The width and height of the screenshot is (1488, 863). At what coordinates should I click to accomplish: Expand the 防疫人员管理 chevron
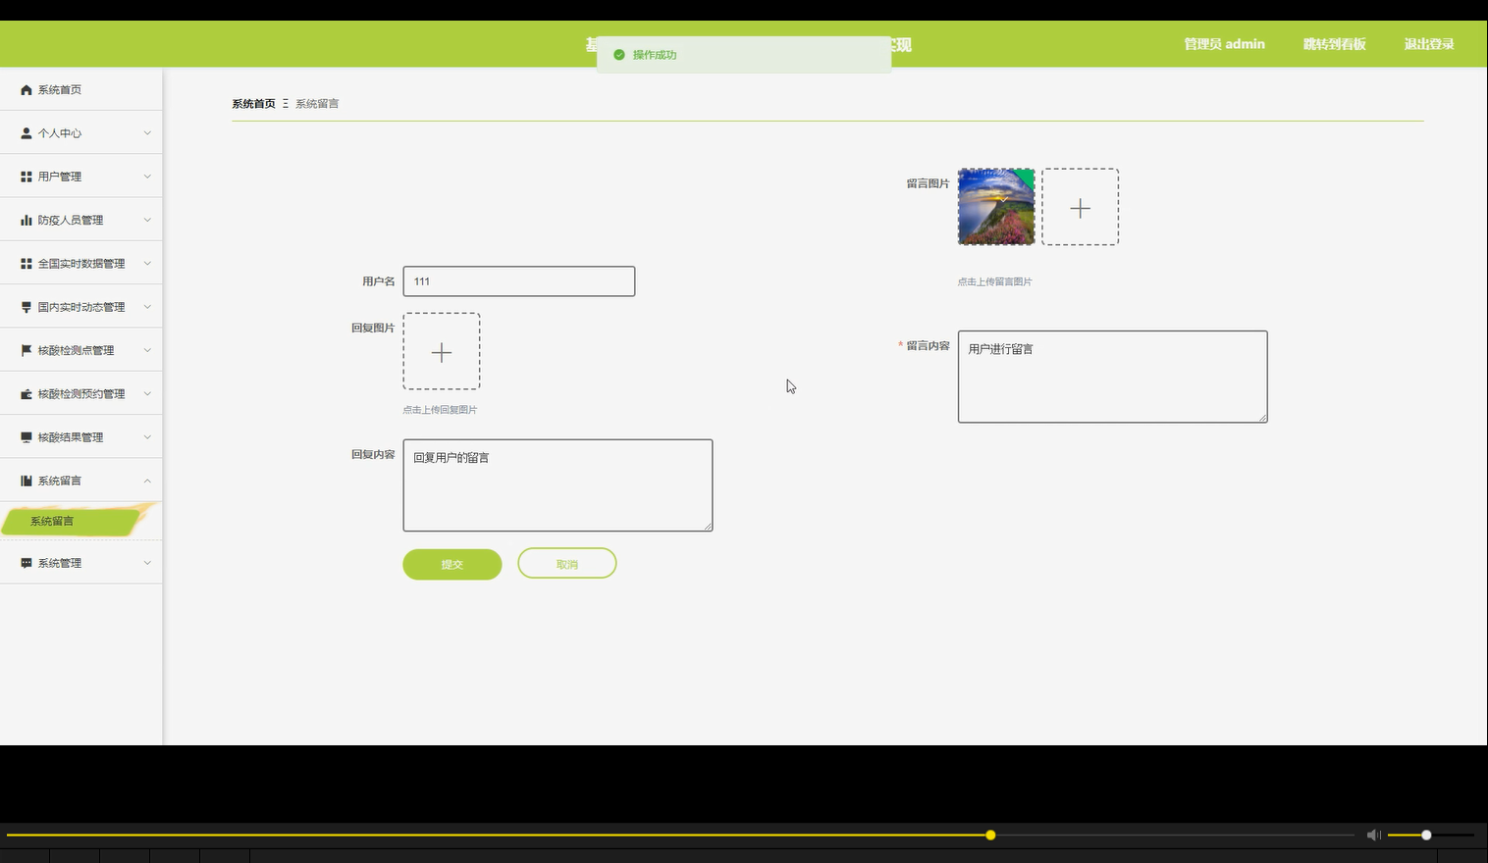[147, 221]
